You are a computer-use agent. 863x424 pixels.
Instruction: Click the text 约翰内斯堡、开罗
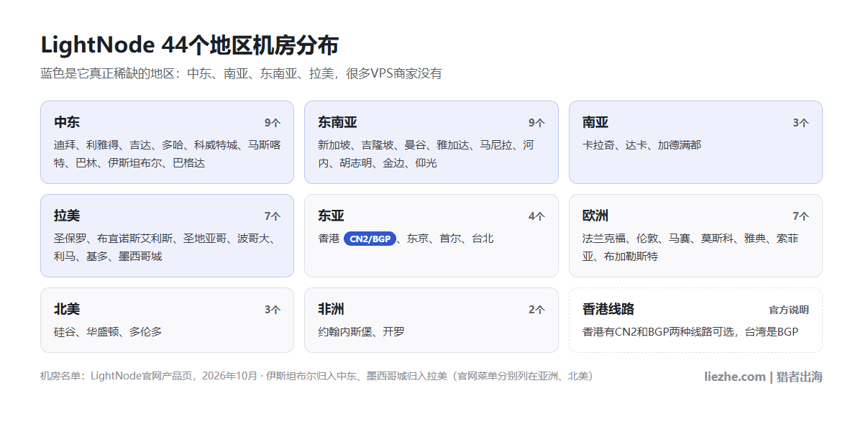coord(361,332)
